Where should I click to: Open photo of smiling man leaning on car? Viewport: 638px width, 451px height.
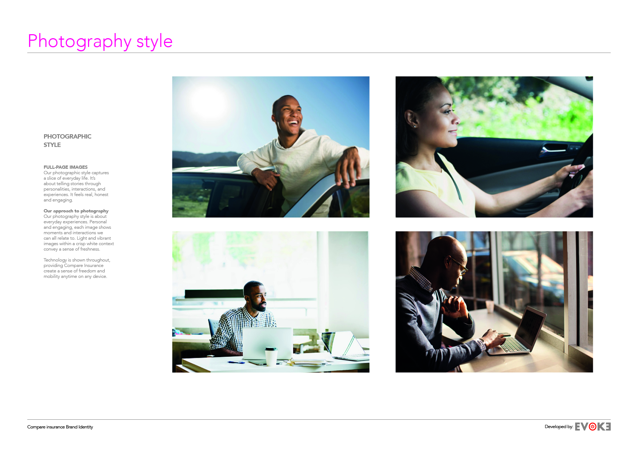(271, 147)
